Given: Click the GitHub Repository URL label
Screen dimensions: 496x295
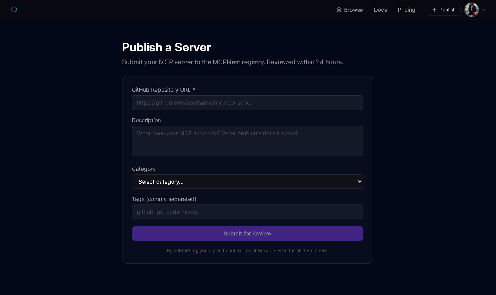Looking at the screenshot, I should [163, 90].
